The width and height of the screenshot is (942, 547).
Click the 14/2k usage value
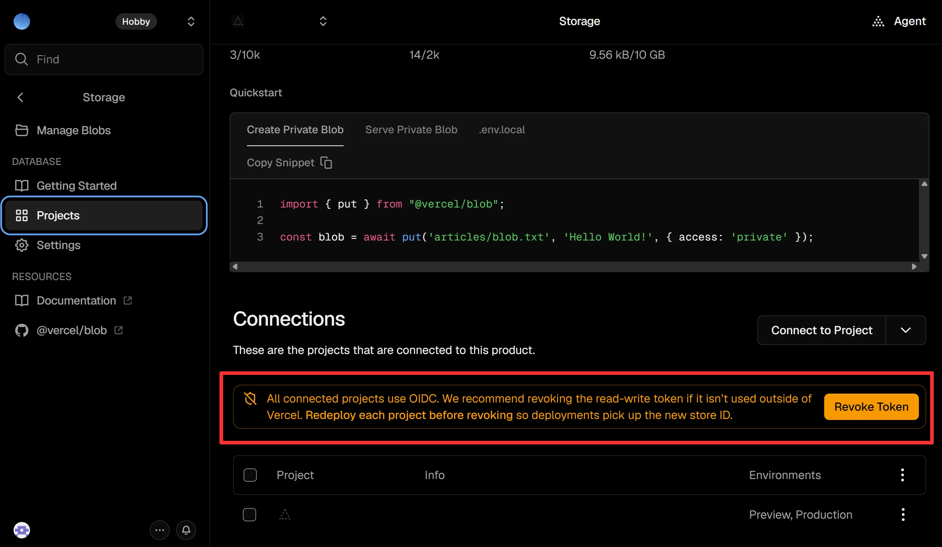click(424, 55)
